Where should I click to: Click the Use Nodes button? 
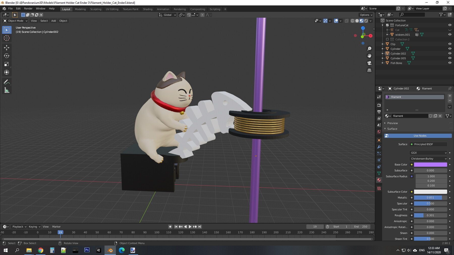419,136
